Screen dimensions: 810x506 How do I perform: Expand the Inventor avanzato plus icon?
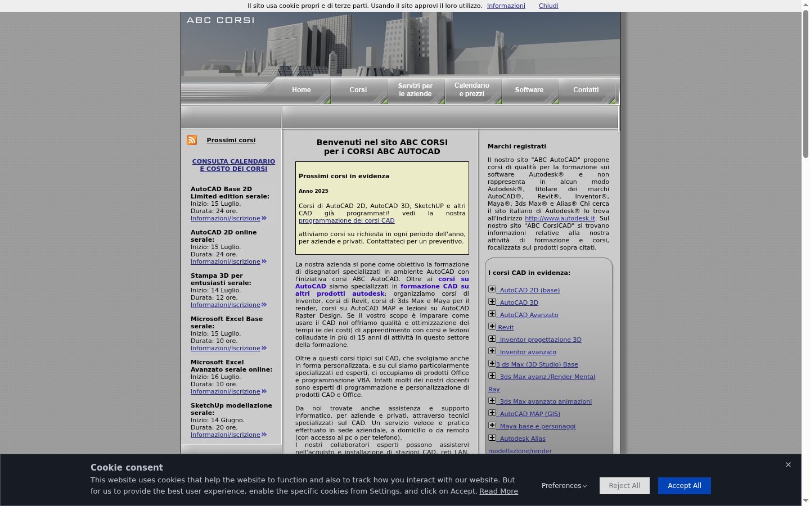click(492, 351)
